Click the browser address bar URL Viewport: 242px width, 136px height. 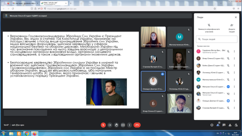click(x=62, y=9)
